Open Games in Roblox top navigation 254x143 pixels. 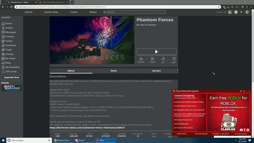pyautogui.click(x=29, y=12)
